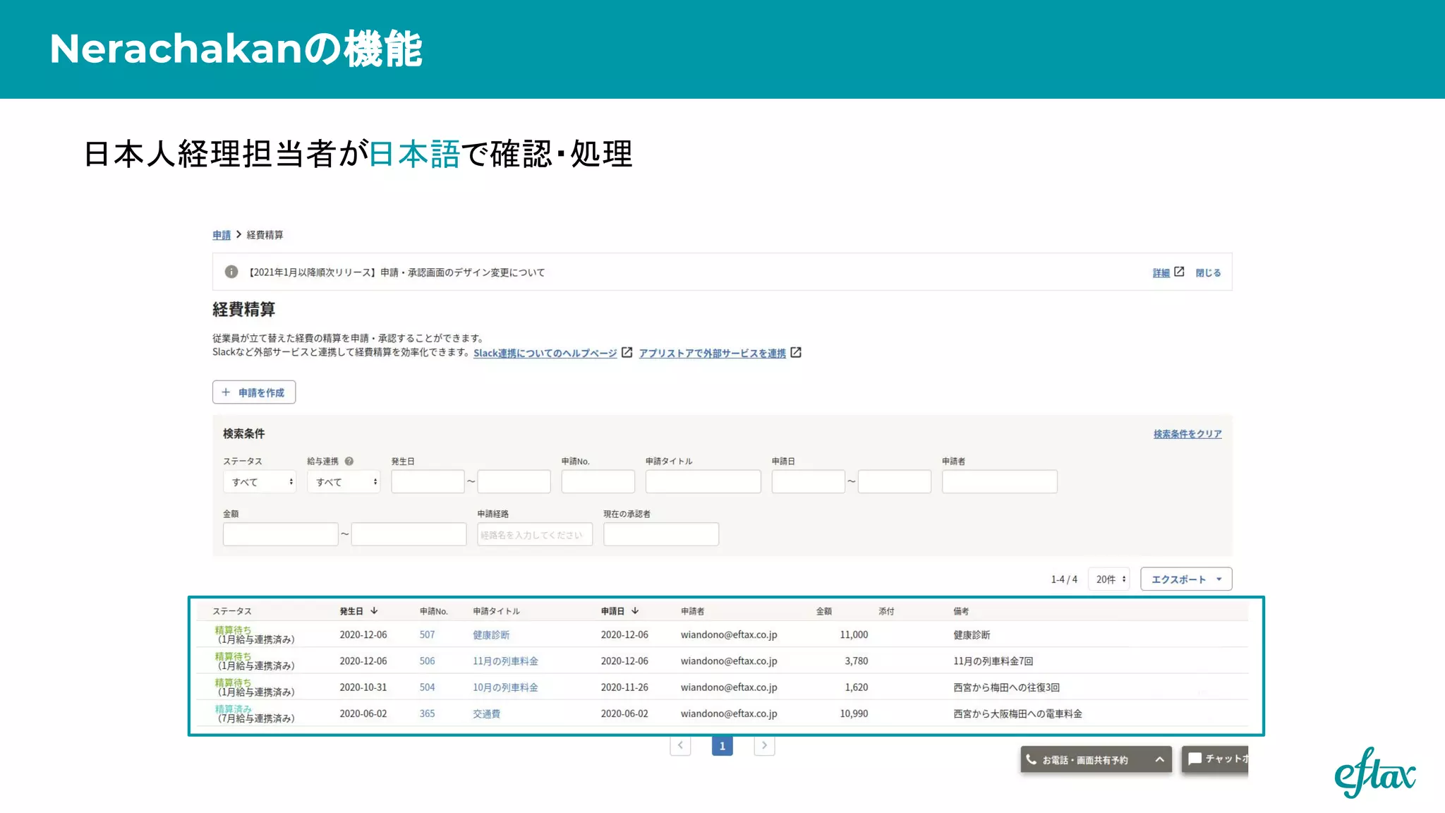Image resolution: width=1445 pixels, height=813 pixels.
Task: Focus the 申請タイトル search field
Action: [x=703, y=482]
